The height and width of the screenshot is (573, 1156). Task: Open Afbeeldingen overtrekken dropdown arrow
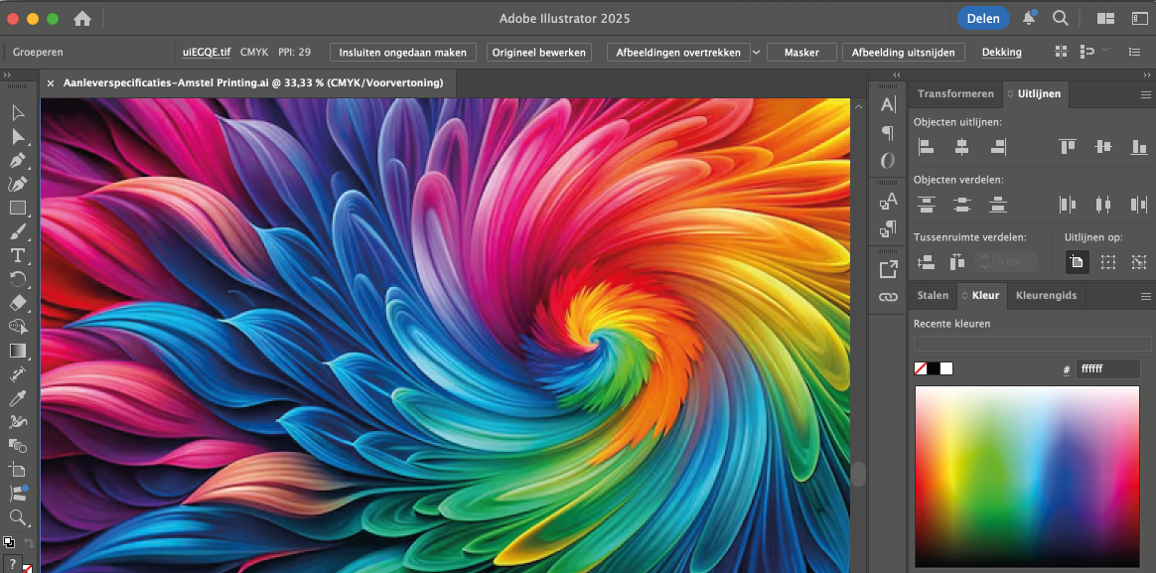pyautogui.click(x=756, y=53)
